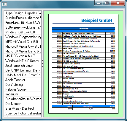Select 'Star Wars - Der Pilot' in the list
The width and height of the screenshot is (127, 121).
tap(23, 108)
